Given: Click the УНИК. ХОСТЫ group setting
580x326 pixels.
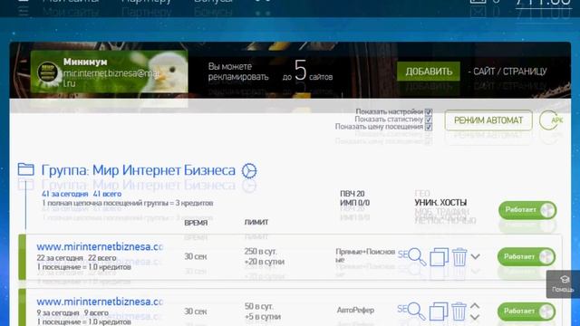Looking at the screenshot, I should click(440, 203).
